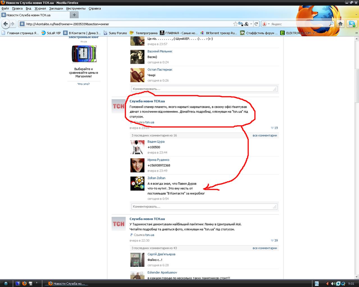This screenshot has height=287, width=359.
Task: Open a new tab with the plus button
Action: [74, 15]
